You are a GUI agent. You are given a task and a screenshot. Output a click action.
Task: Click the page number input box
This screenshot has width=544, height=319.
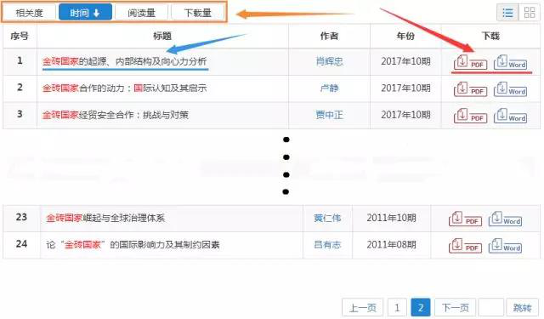(x=491, y=308)
